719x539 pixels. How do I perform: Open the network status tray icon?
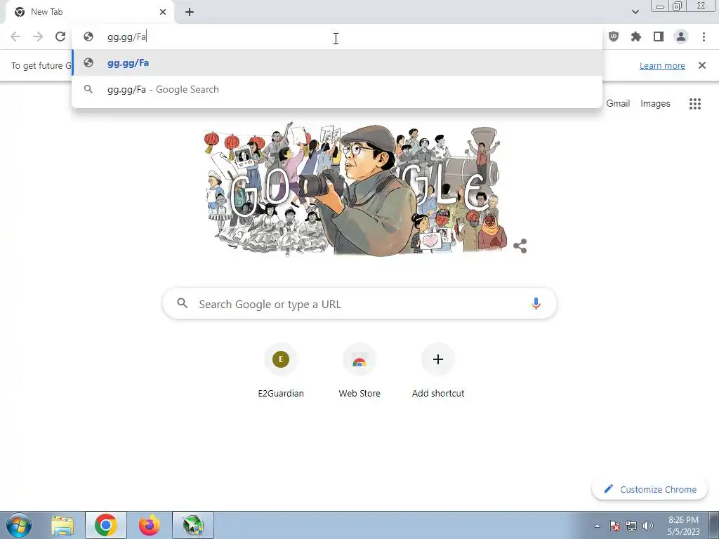[631, 526]
